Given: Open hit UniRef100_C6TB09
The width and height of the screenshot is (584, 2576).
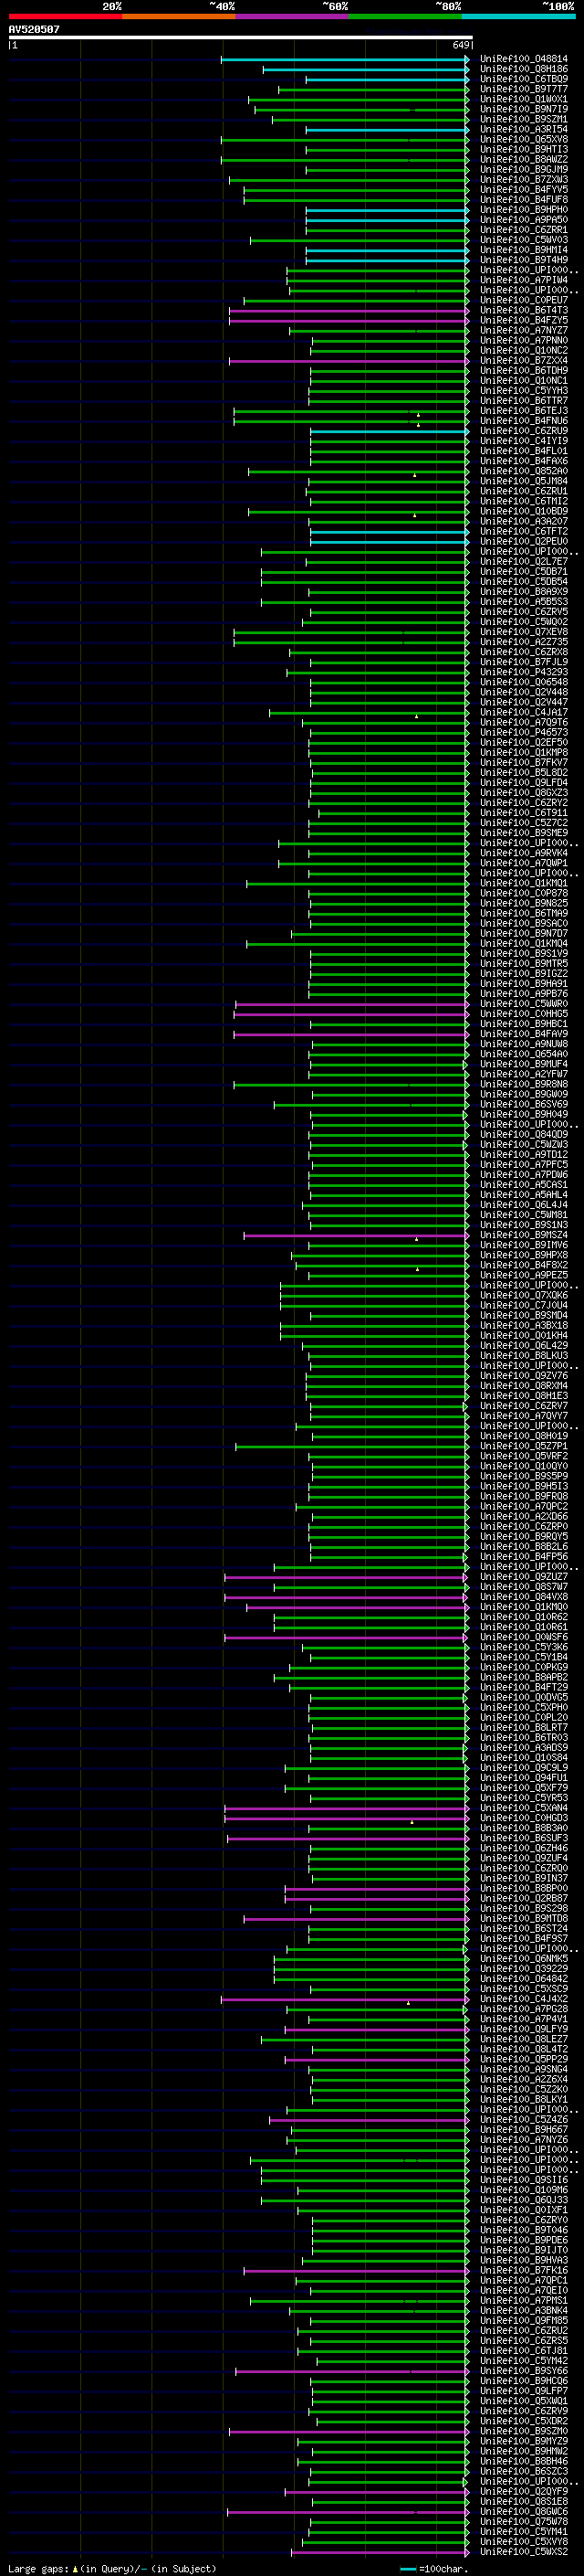Looking at the screenshot, I should pos(523,79).
